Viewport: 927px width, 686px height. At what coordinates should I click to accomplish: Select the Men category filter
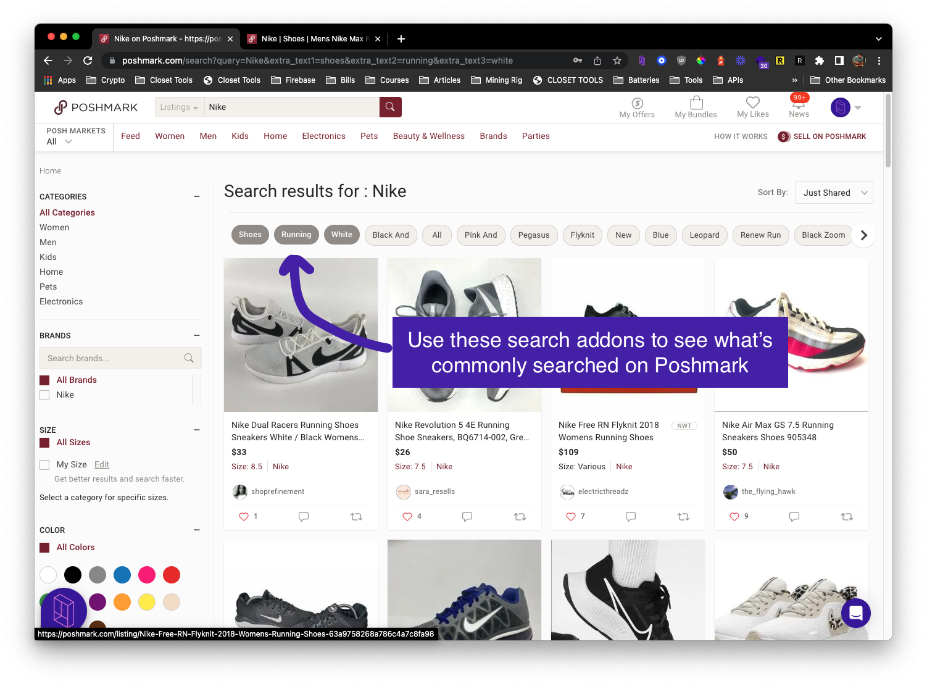point(48,243)
